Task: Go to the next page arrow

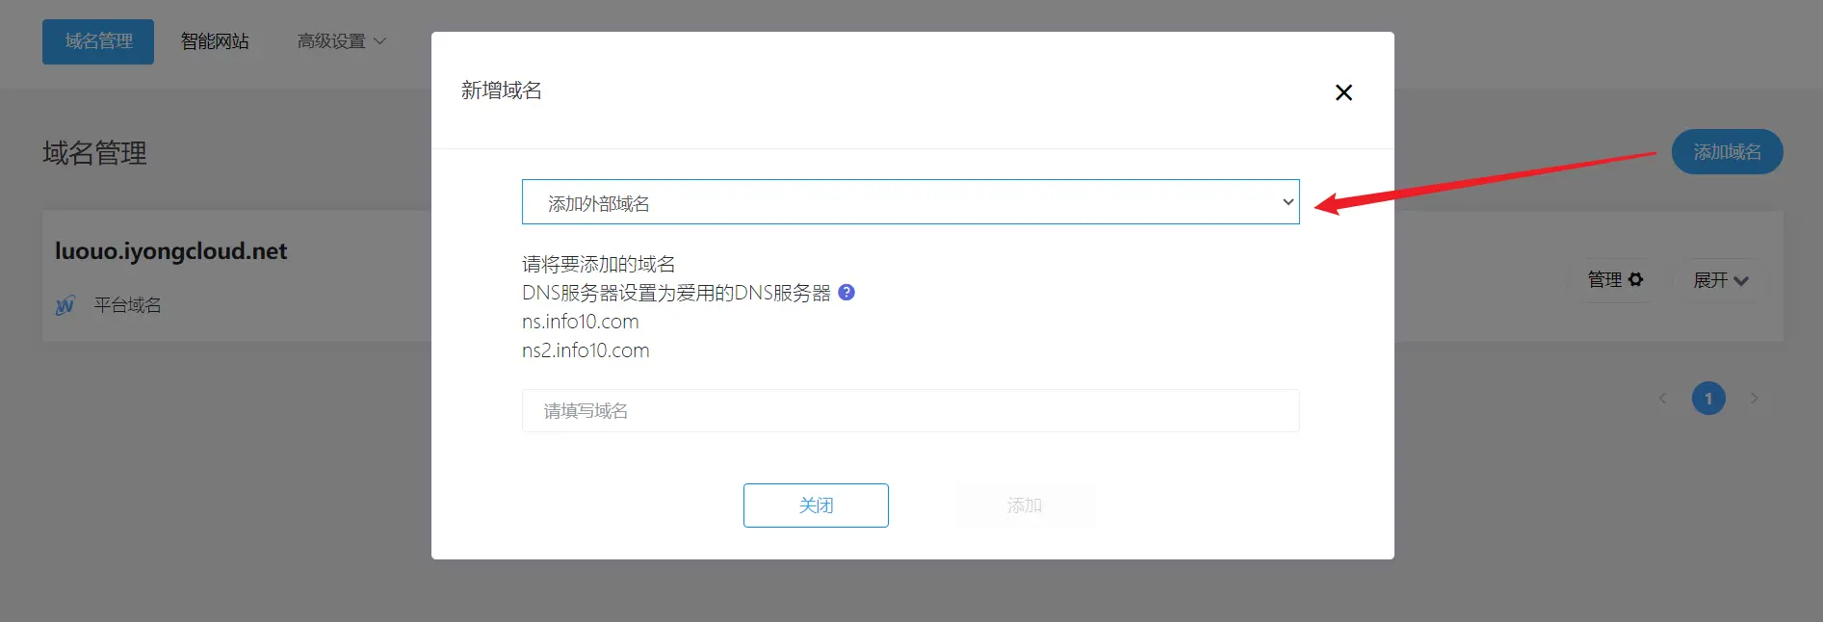Action: (1755, 399)
